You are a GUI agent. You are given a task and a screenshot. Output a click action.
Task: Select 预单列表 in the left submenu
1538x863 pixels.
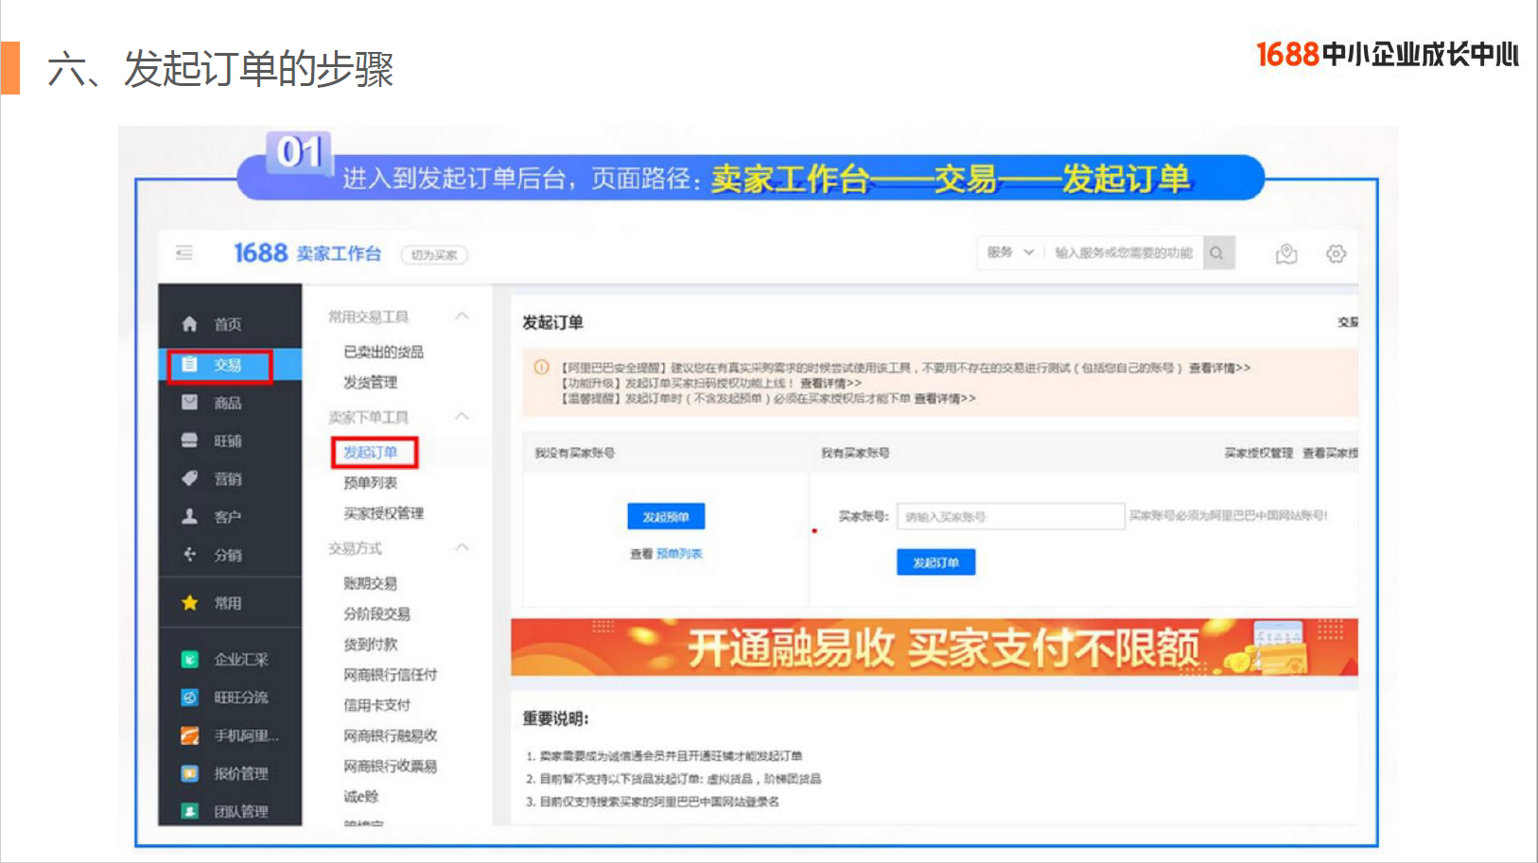coord(371,482)
